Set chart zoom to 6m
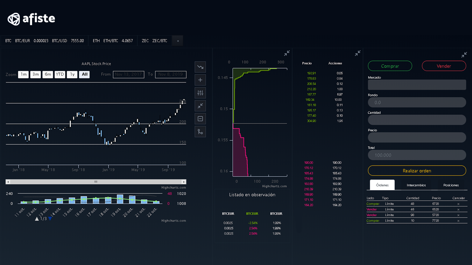472x265 pixels. point(48,75)
